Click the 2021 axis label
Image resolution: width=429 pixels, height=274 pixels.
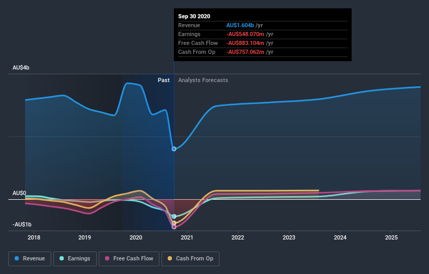pyautogui.click(x=187, y=237)
